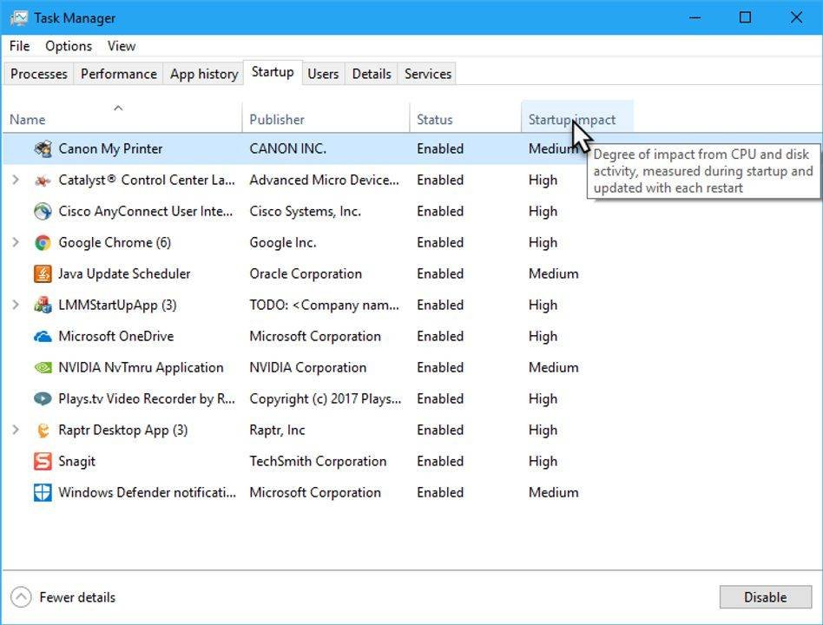Open the Options menu

tap(69, 46)
